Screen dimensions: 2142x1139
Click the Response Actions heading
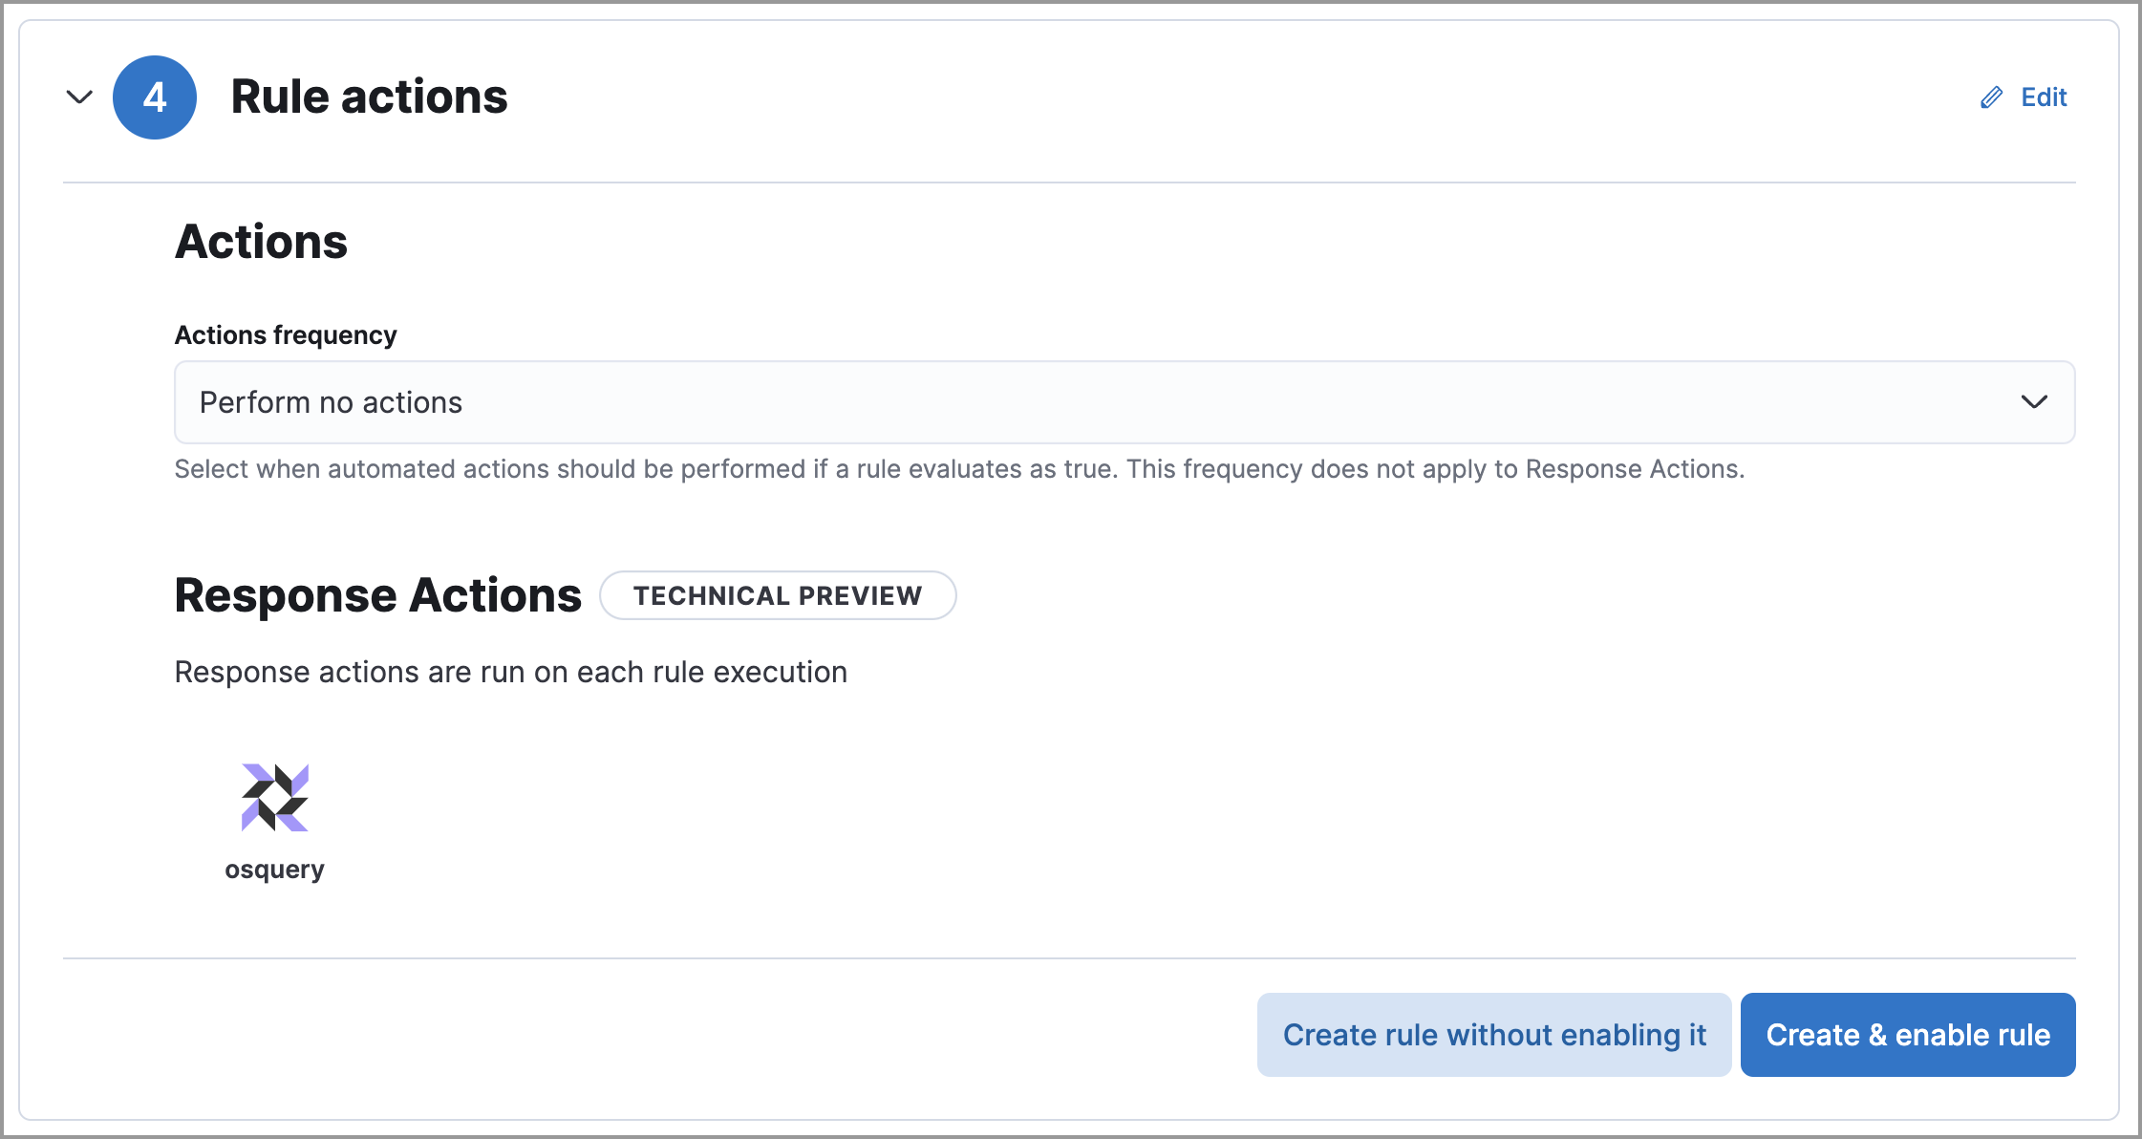[x=378, y=595]
